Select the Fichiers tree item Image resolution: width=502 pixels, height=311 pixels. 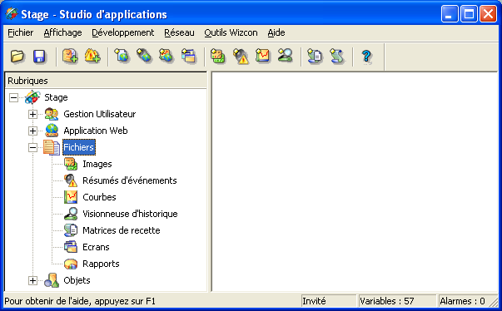pos(79,147)
